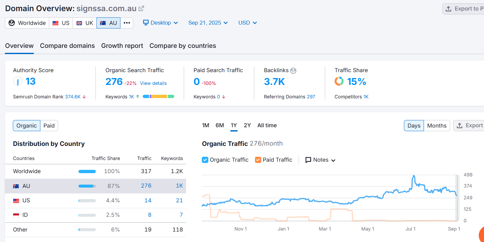This screenshot has height=242, width=484.
Task: Open the Sep 21, 2025 date dropdown
Action: [x=208, y=23]
